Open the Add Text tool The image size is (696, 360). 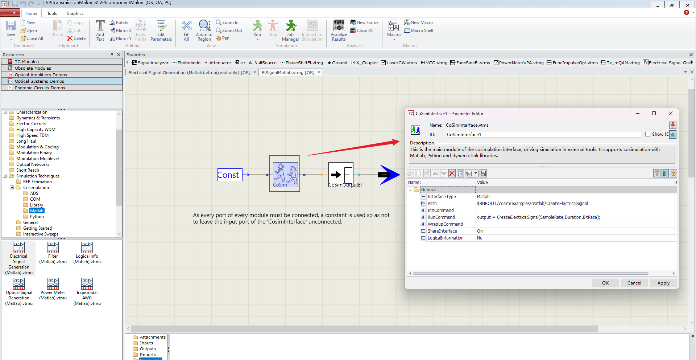(x=100, y=30)
